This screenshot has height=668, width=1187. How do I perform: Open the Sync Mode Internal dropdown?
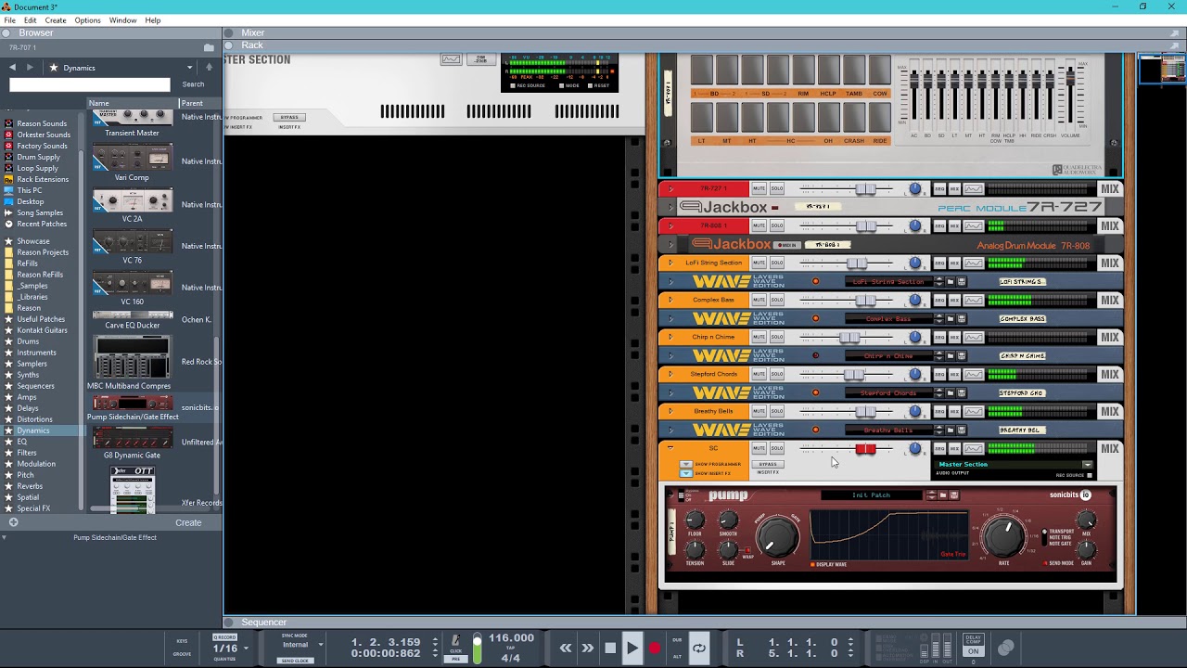[x=300, y=645]
